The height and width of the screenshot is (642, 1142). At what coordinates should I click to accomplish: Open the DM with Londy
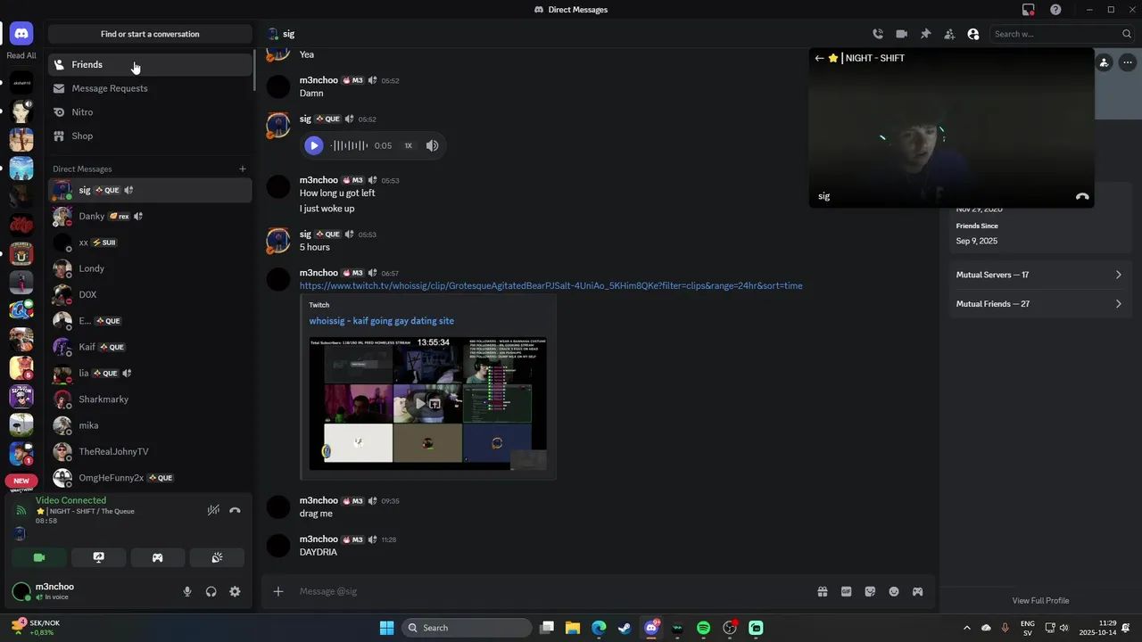pyautogui.click(x=150, y=268)
